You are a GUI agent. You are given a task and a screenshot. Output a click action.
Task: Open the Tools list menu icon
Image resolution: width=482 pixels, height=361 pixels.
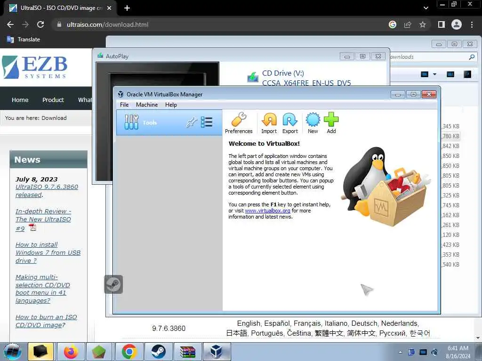coord(207,122)
